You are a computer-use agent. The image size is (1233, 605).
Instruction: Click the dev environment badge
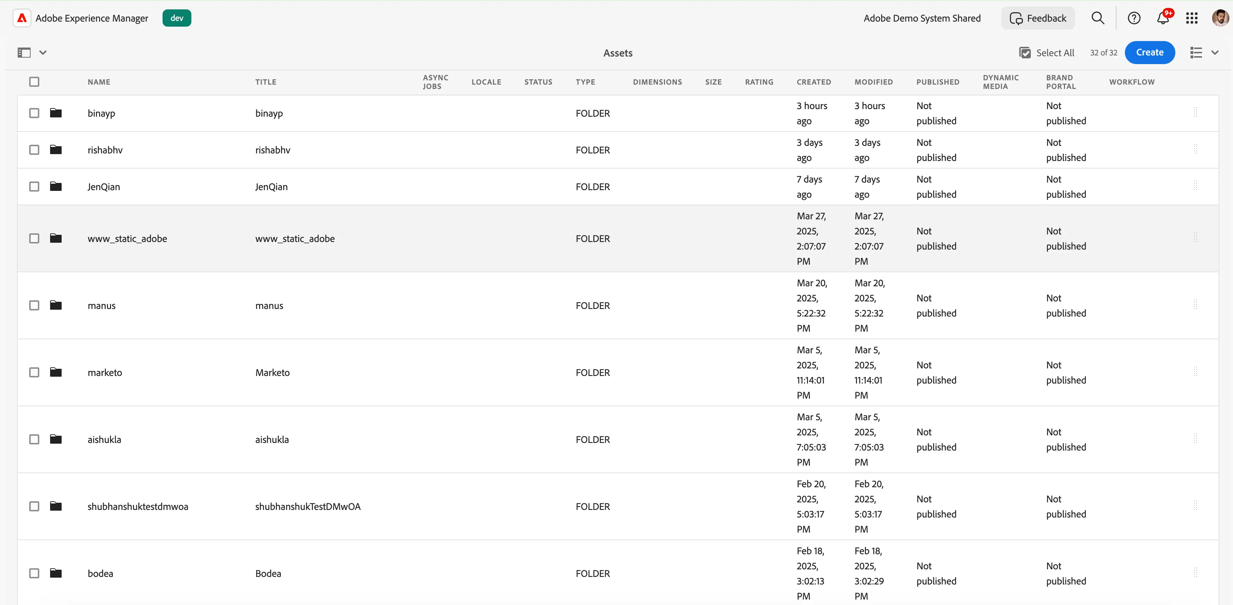tap(177, 18)
